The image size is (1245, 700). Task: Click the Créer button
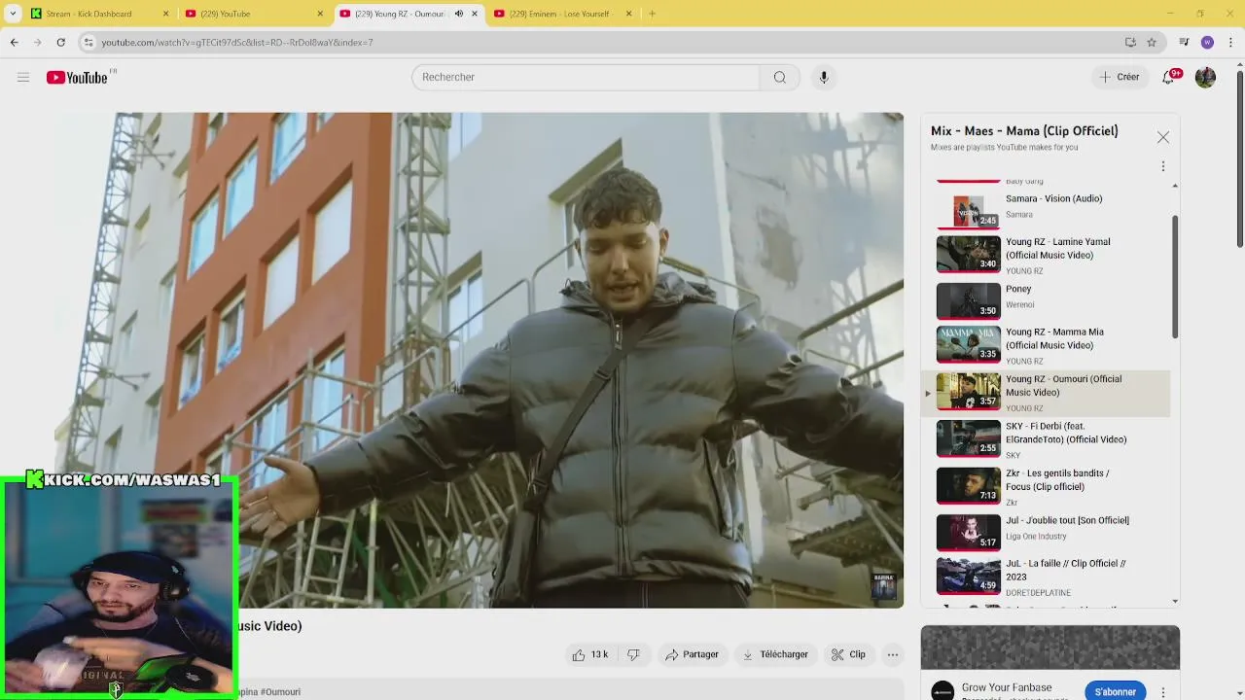1119,77
